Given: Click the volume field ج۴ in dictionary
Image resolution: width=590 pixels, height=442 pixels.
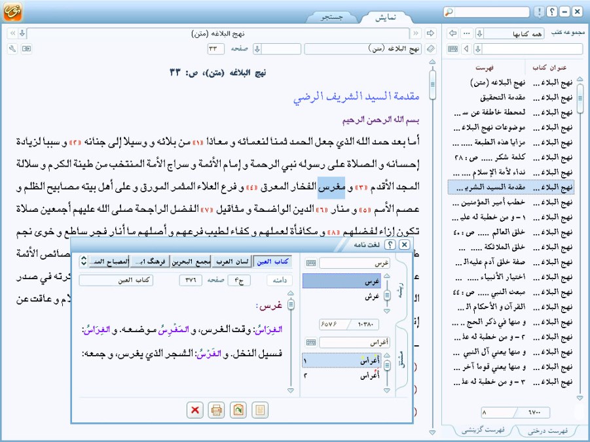Looking at the screenshot, I should (x=239, y=280).
